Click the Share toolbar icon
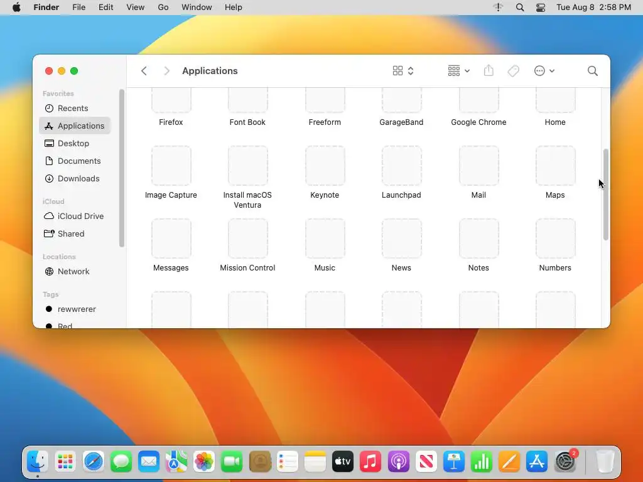This screenshot has height=482, width=643. coord(489,70)
